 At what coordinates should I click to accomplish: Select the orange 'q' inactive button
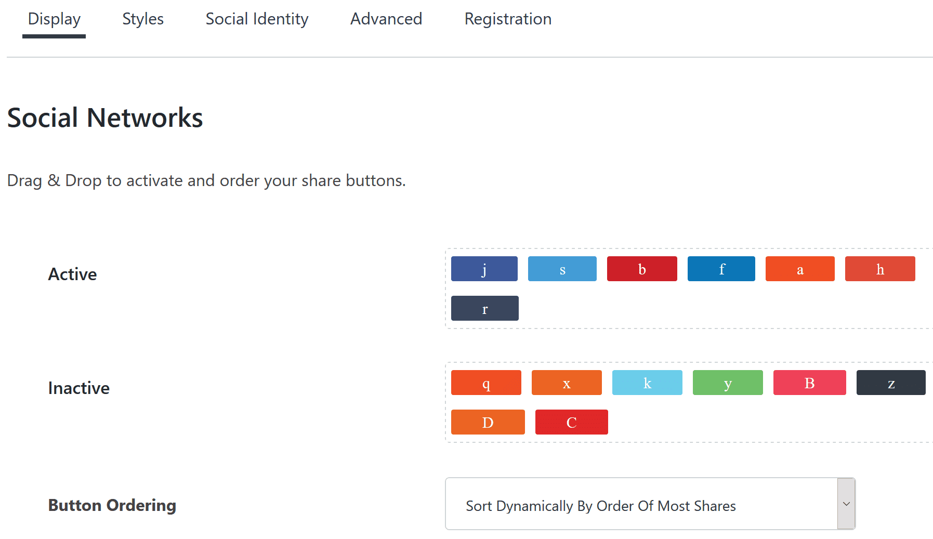coord(486,383)
